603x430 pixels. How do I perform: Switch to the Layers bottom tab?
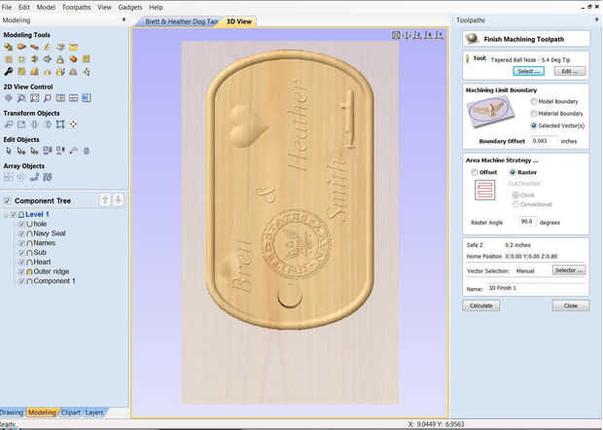coord(94,412)
